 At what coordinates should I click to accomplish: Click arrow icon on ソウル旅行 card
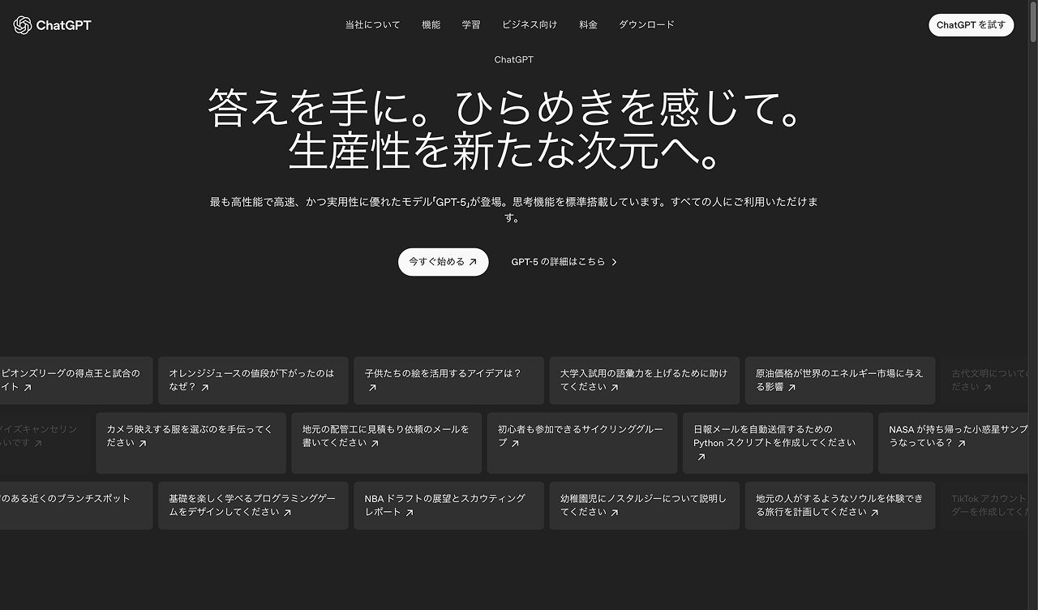[874, 513]
